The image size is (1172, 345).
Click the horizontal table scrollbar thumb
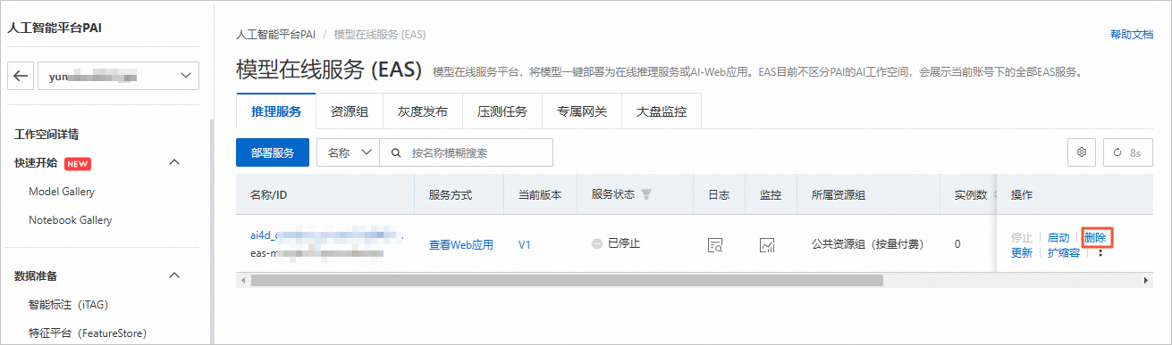coord(567,280)
